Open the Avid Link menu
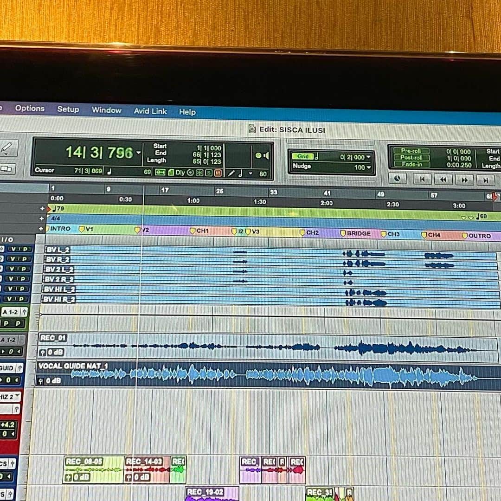The width and height of the screenshot is (501, 501). [x=150, y=111]
